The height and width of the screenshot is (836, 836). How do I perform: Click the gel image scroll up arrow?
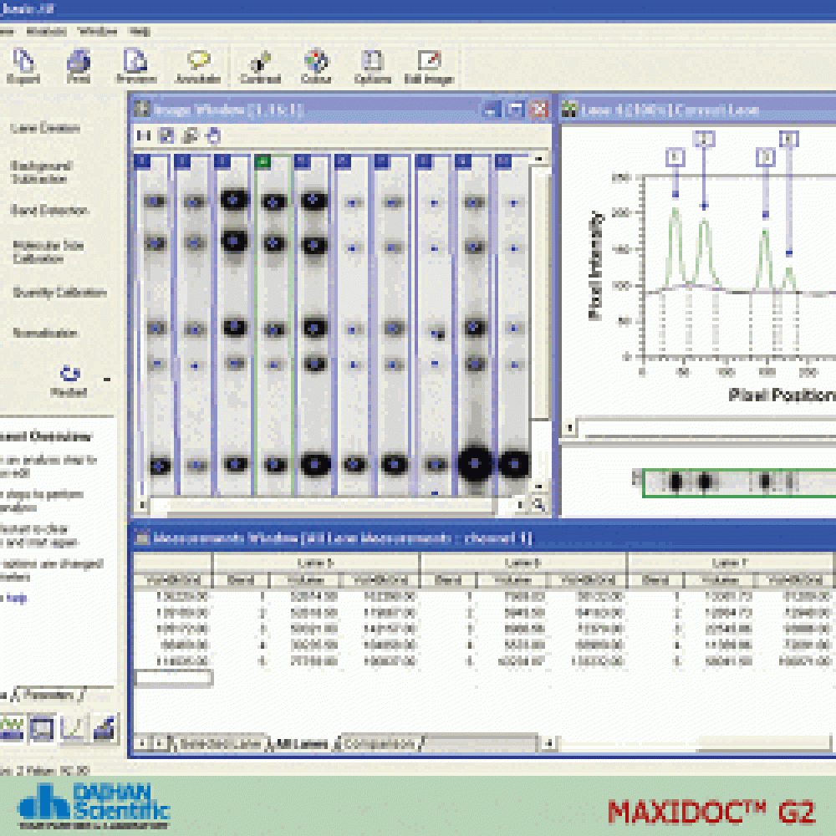tap(540, 158)
